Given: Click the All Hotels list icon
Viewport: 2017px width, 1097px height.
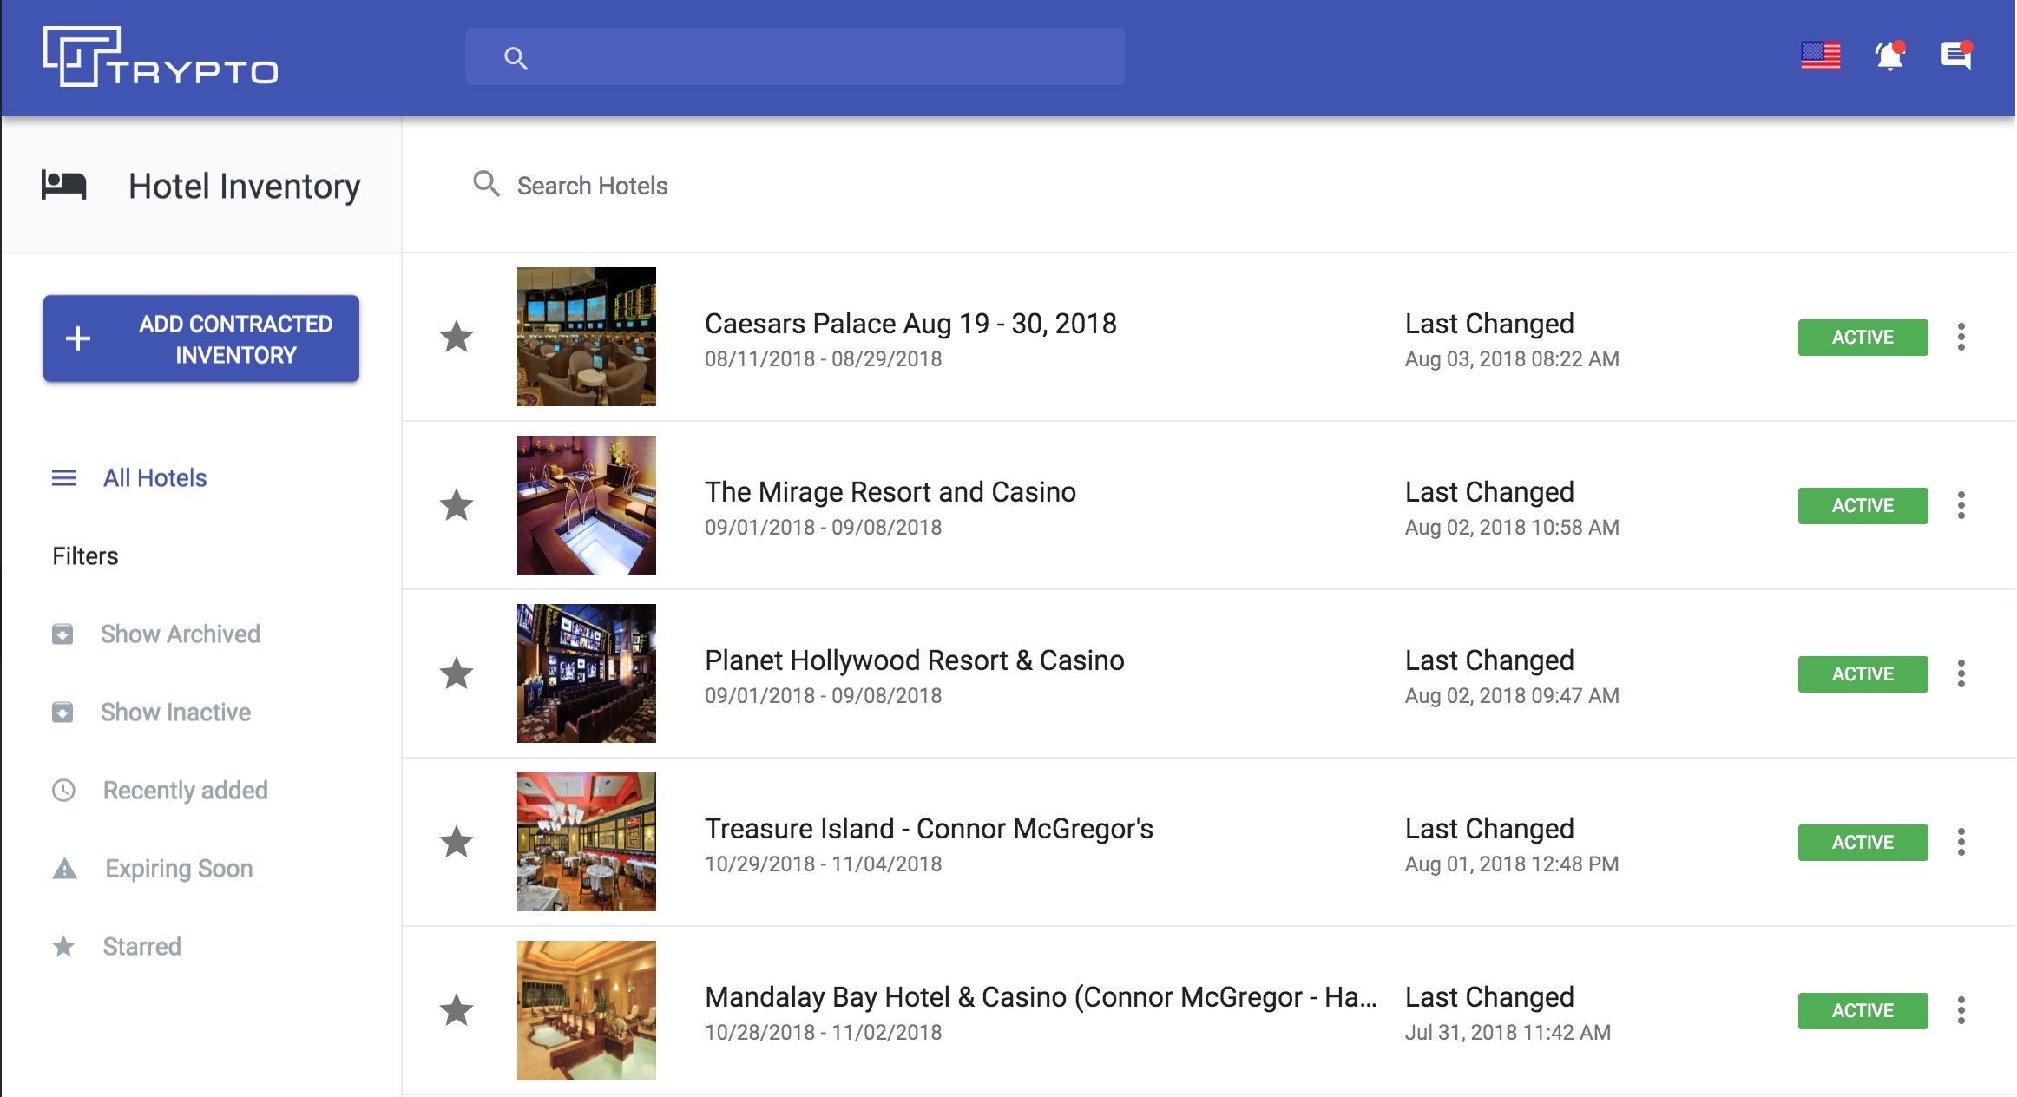Looking at the screenshot, I should (63, 477).
